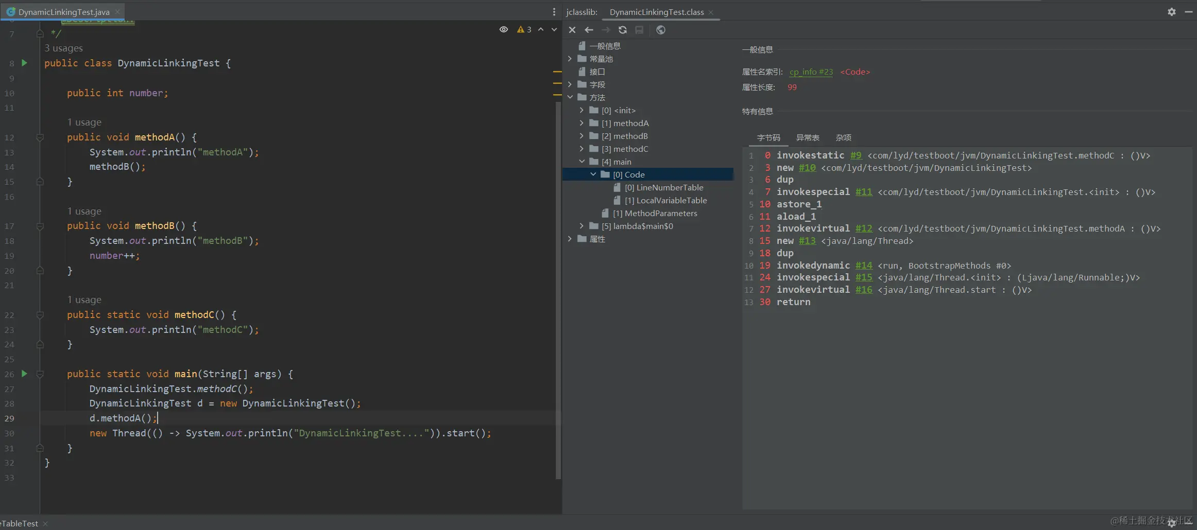Run class DynamicLinkingTest from gutter arrow
The width and height of the screenshot is (1197, 530).
pos(24,63)
